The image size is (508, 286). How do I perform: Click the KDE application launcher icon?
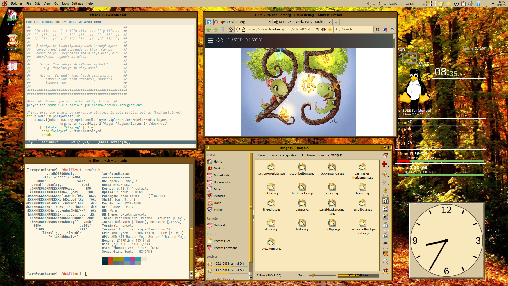coord(4,3)
